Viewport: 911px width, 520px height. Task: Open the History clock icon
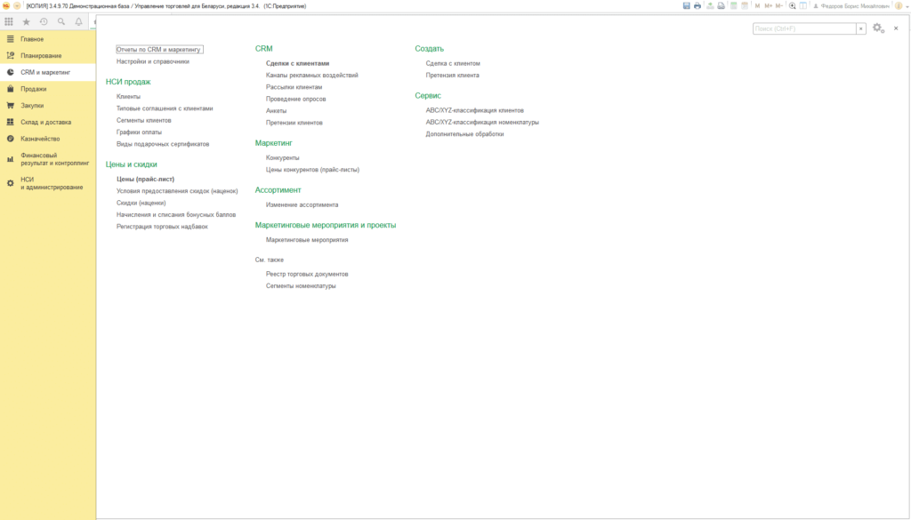[x=44, y=21]
